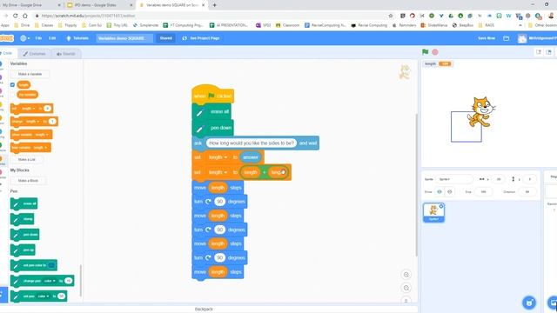The image size is (557, 313).
Task: Click the Make a List button
Action: pos(27,160)
